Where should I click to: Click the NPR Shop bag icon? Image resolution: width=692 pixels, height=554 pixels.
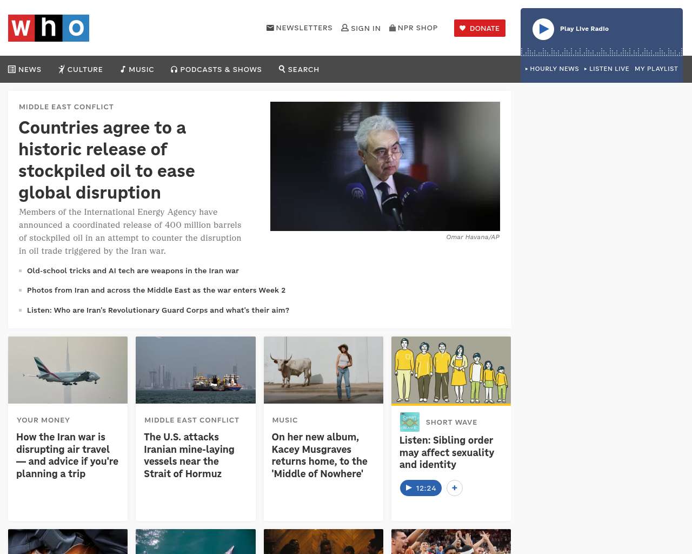click(x=392, y=28)
